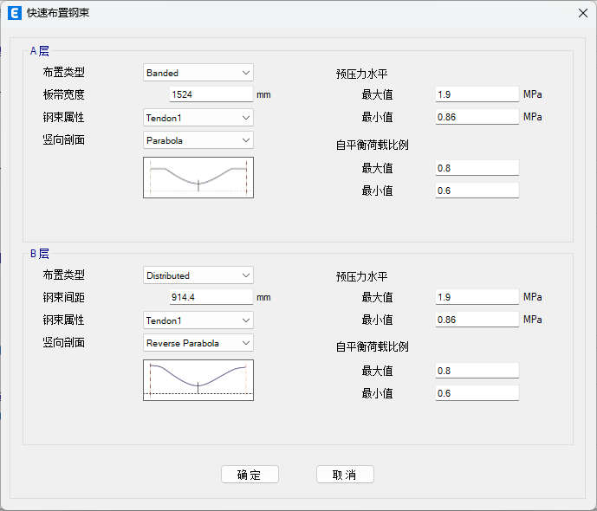The height and width of the screenshot is (511, 597).
Task: Click A层 预压力水平 最大值 field
Action: pos(477,94)
